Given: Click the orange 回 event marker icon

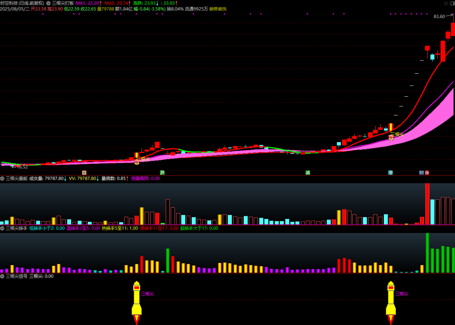Looking at the screenshot, I should 84,172.
